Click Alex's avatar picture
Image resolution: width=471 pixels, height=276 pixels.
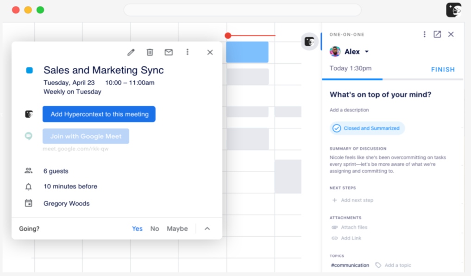click(335, 52)
